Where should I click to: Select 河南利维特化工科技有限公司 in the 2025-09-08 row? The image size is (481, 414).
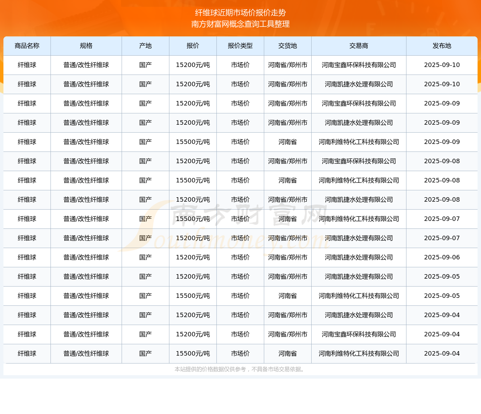[359, 180]
